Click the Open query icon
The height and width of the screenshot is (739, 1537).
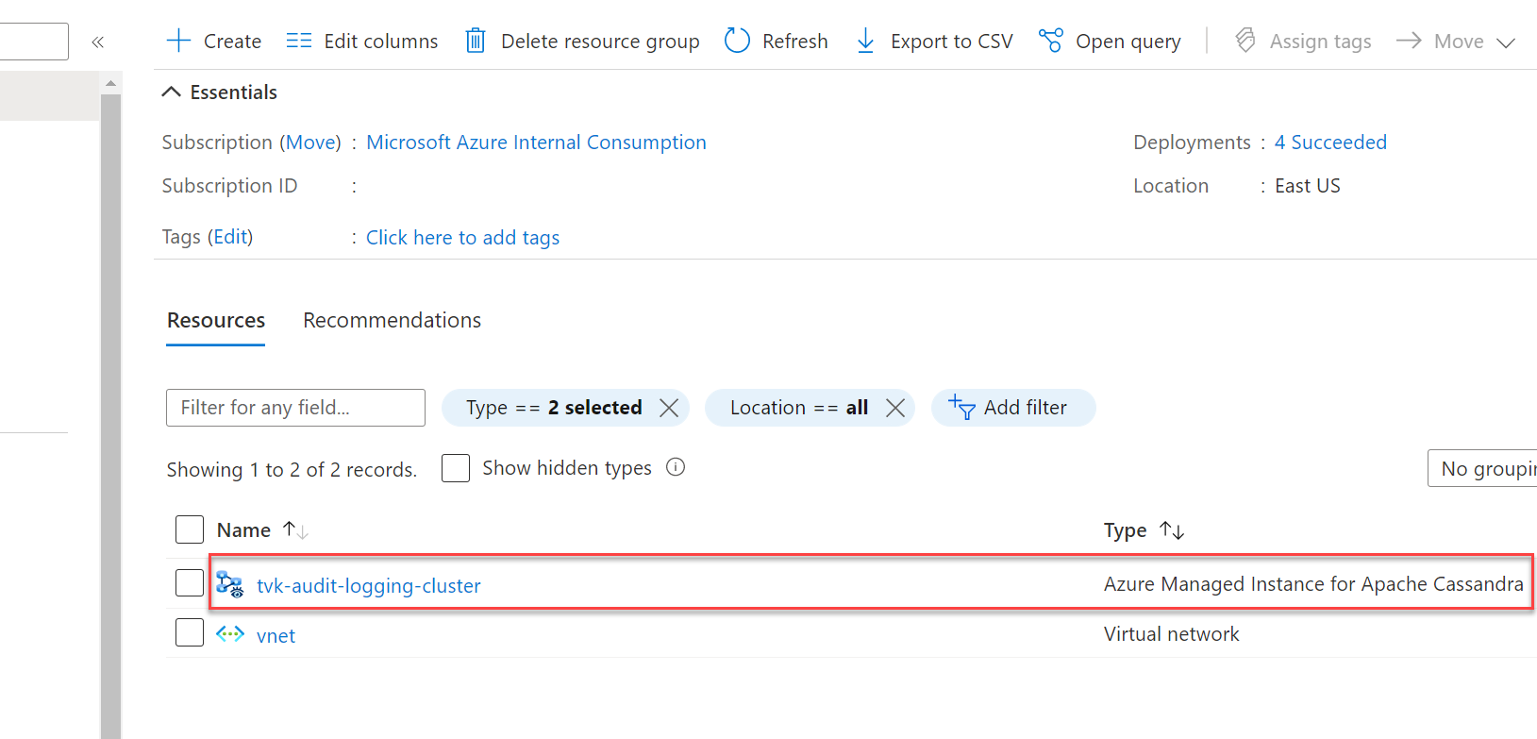(x=1050, y=41)
